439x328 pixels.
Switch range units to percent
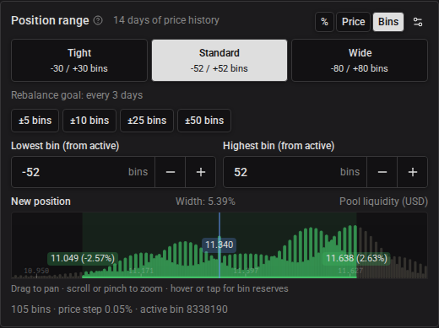pyautogui.click(x=324, y=22)
